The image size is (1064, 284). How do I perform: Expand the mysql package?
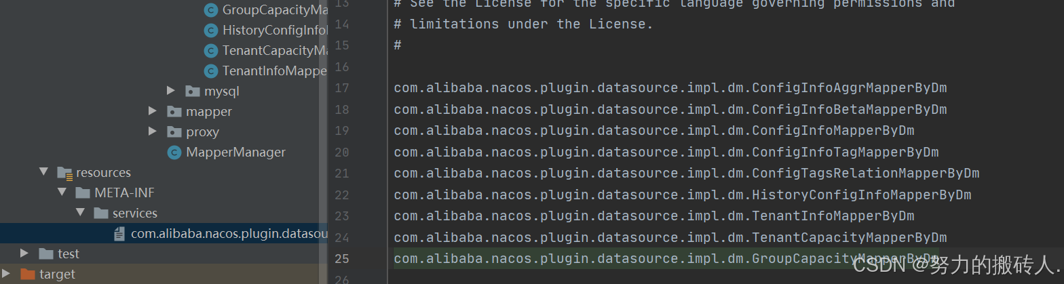click(x=171, y=91)
